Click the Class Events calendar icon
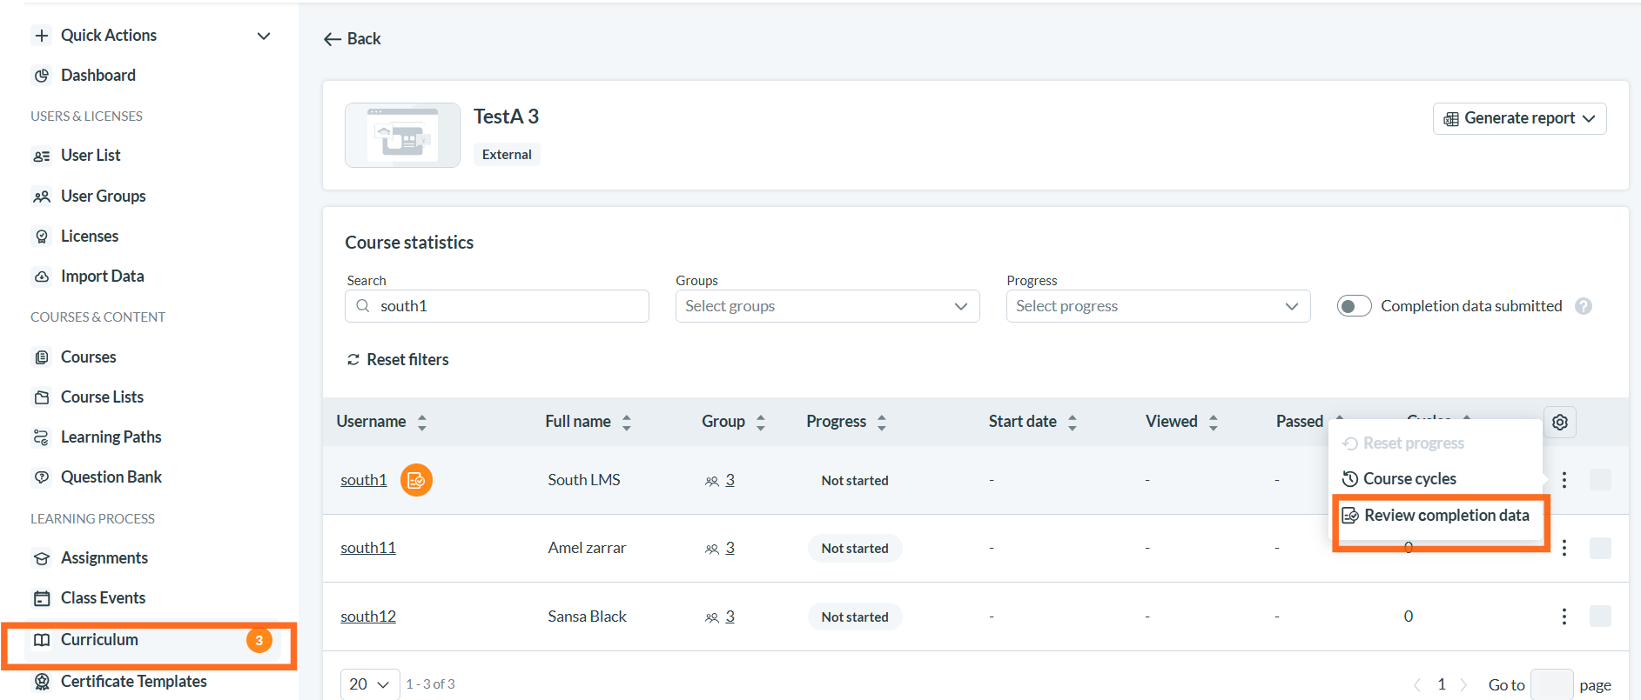The height and width of the screenshot is (700, 1641). pos(41,598)
